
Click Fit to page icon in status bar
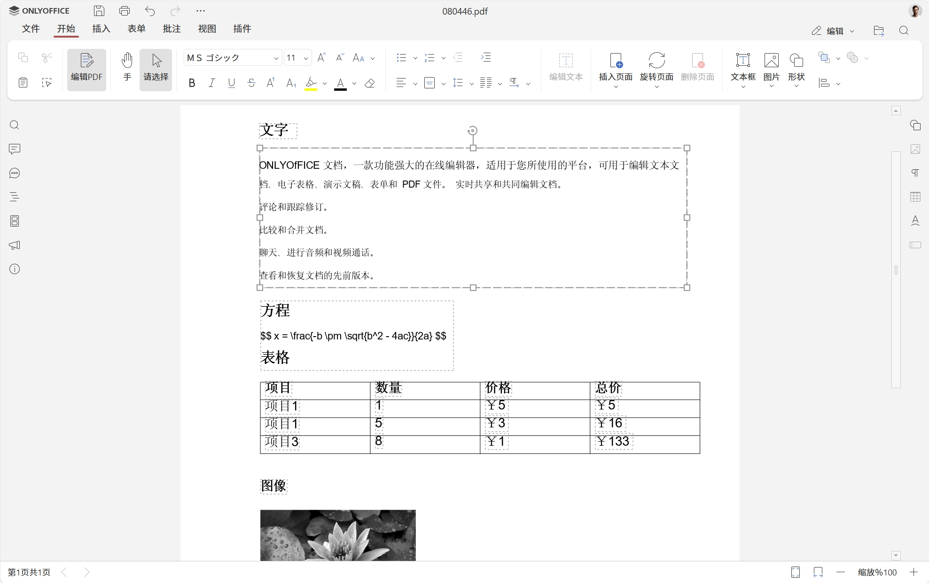click(x=796, y=572)
